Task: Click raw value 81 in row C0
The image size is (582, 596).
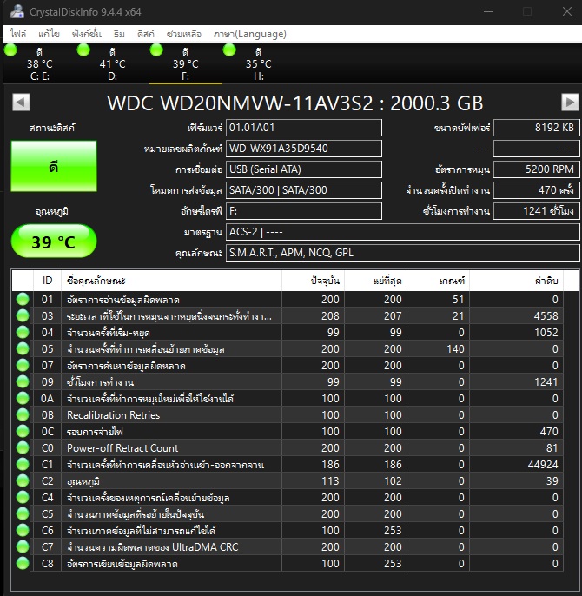Action: [x=552, y=448]
